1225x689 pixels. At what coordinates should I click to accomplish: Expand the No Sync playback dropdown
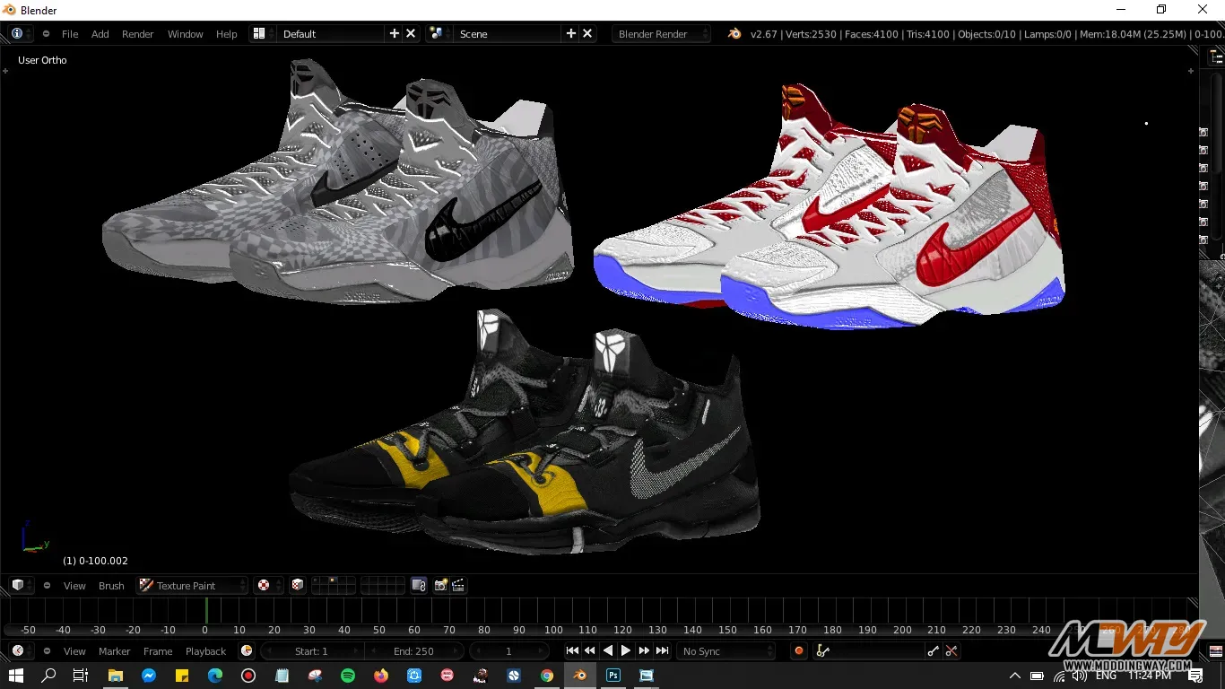pyautogui.click(x=726, y=651)
